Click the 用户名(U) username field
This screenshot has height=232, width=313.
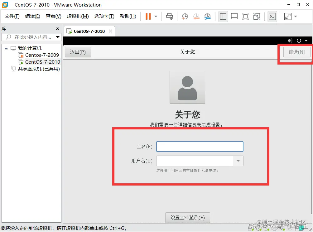click(195, 161)
